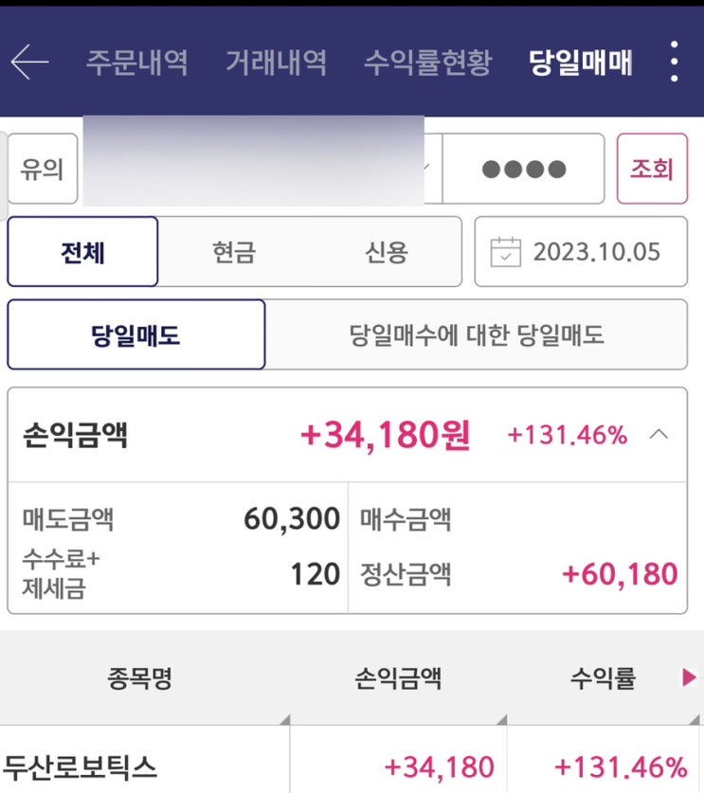Select the 전체 filter option
The image size is (704, 793).
(x=82, y=252)
